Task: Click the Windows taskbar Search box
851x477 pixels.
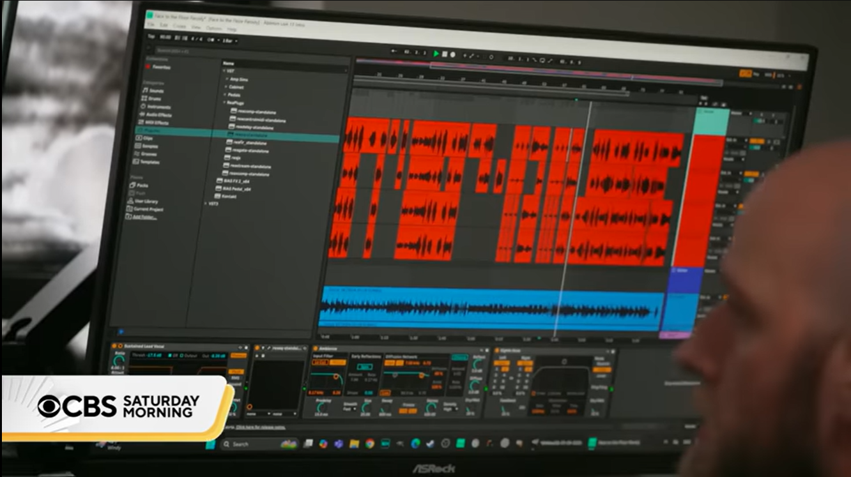Action: pyautogui.click(x=259, y=444)
